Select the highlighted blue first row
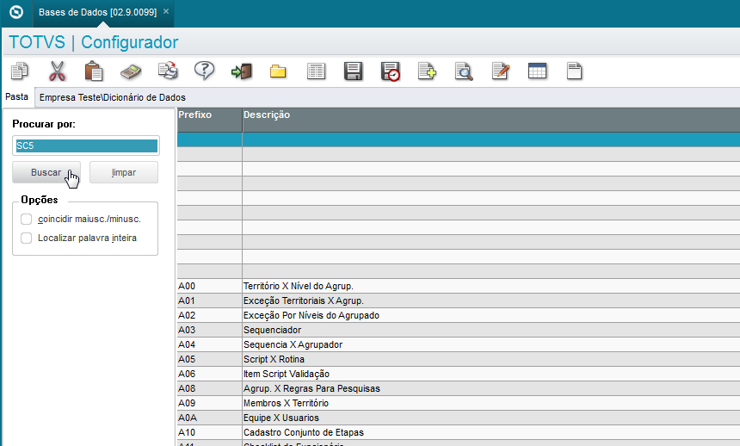This screenshot has height=446, width=740. (459, 139)
